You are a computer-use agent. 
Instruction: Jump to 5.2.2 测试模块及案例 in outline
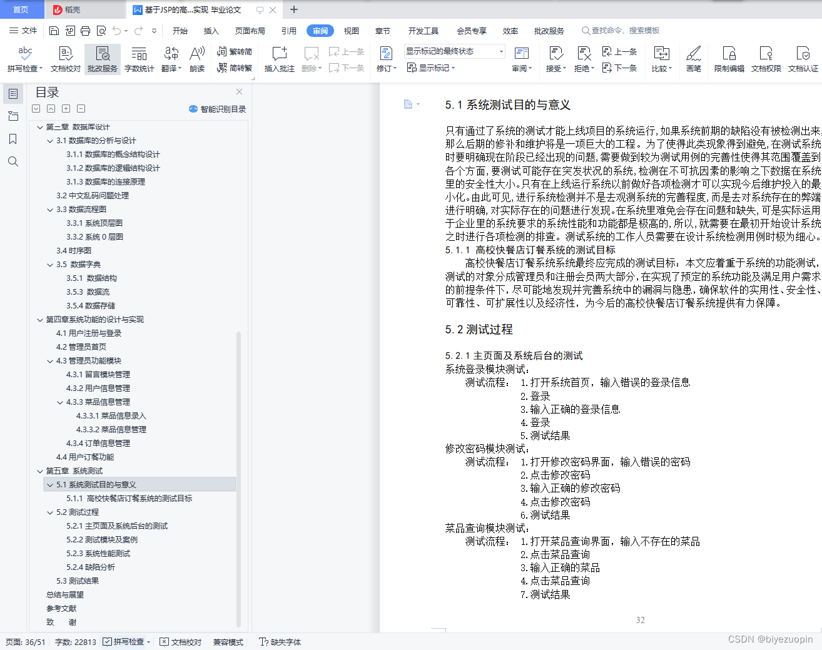click(102, 540)
